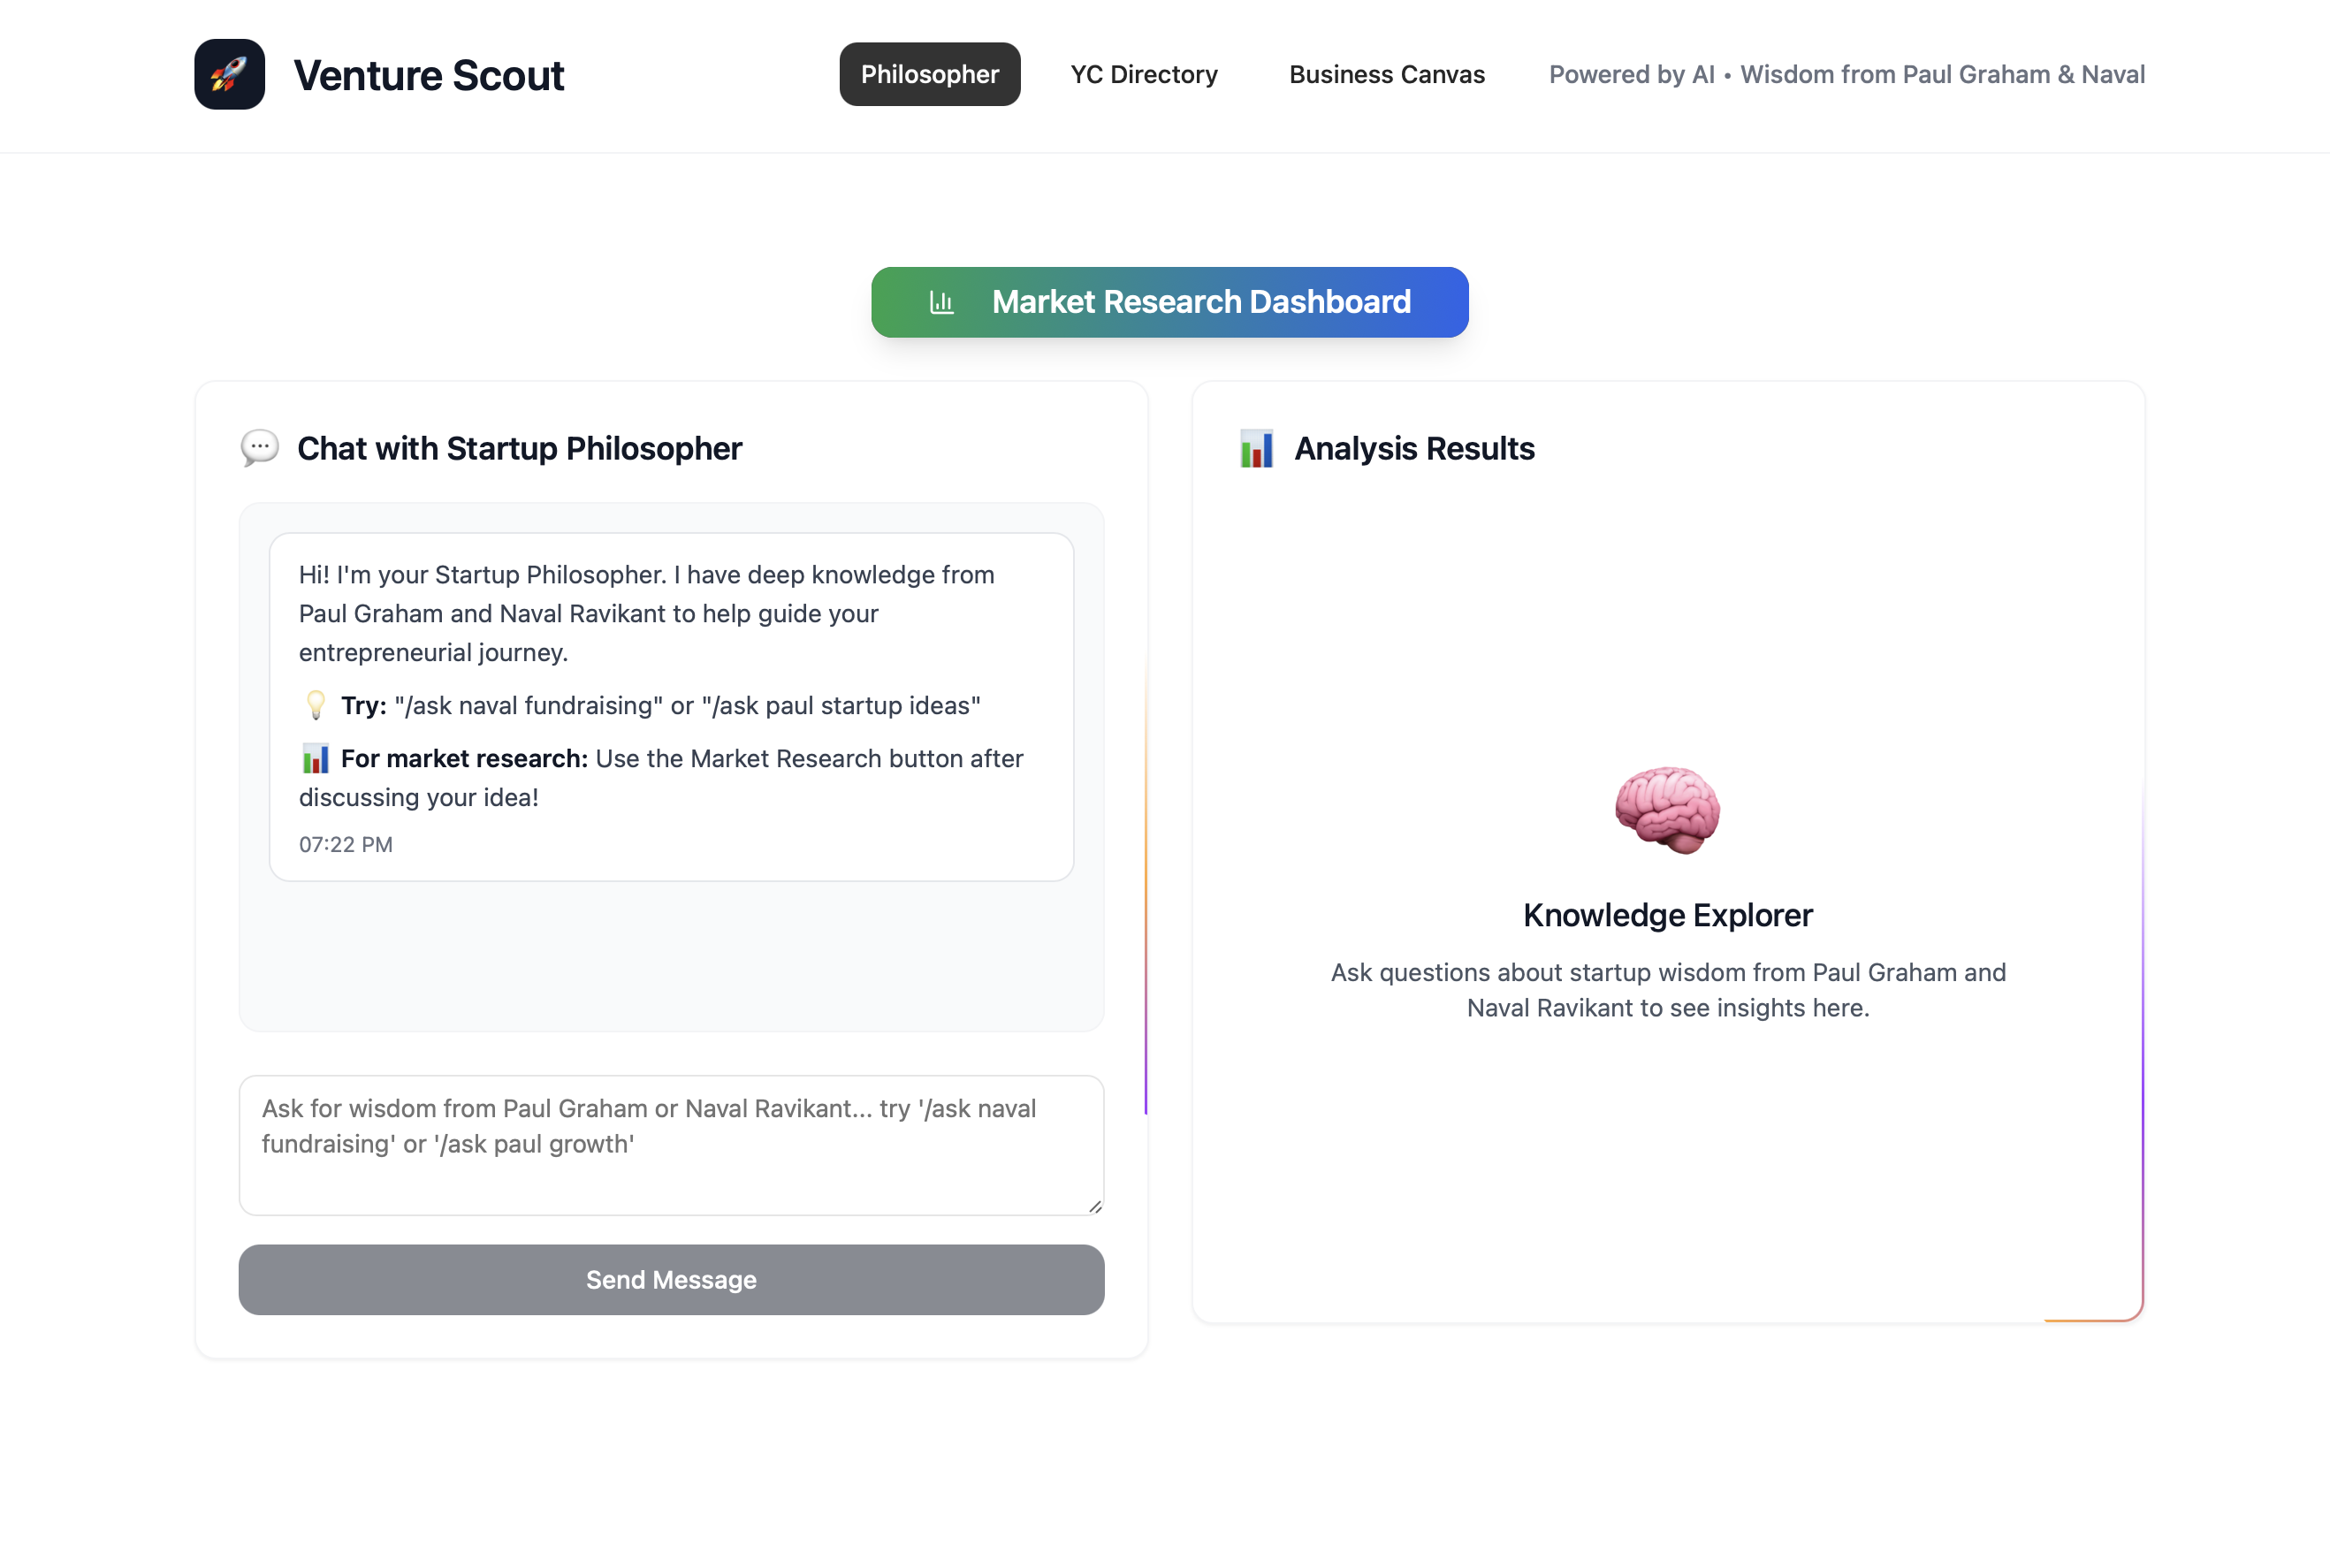Click the Powered by AI tagline text
2330x1568 pixels.
point(1846,74)
